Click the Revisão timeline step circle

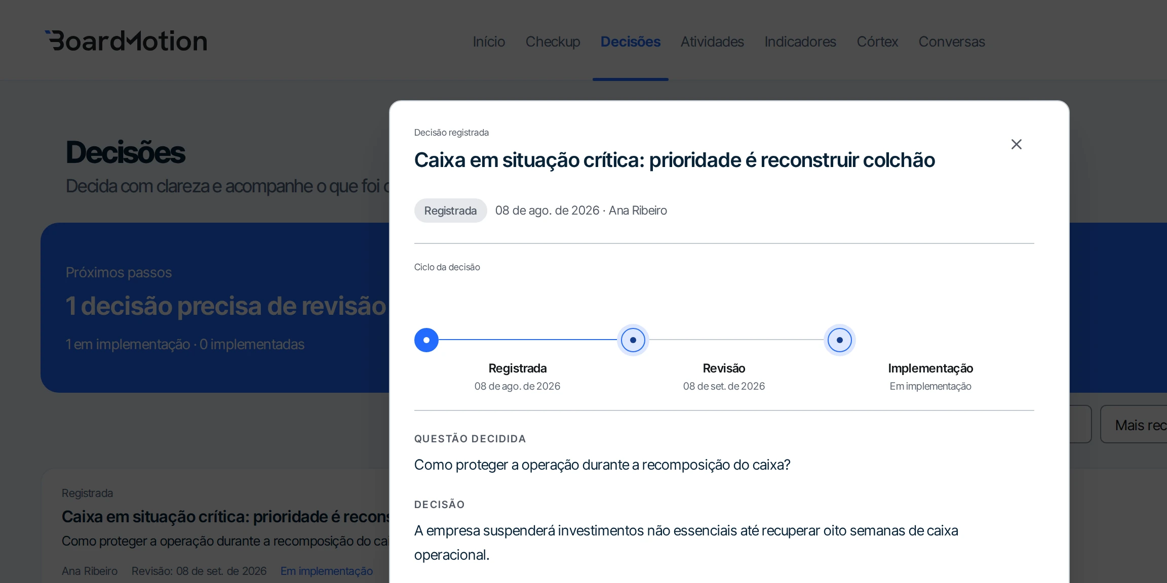(633, 340)
